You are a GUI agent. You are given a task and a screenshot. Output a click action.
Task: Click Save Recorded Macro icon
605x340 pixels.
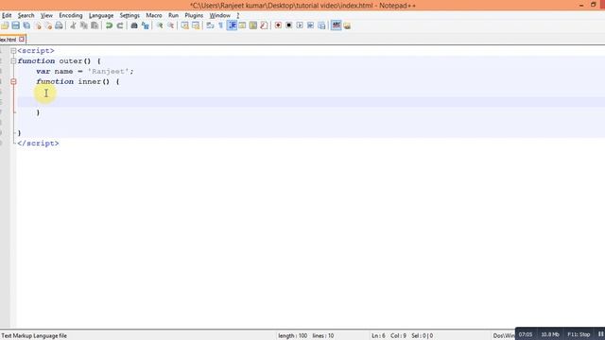coord(321,25)
